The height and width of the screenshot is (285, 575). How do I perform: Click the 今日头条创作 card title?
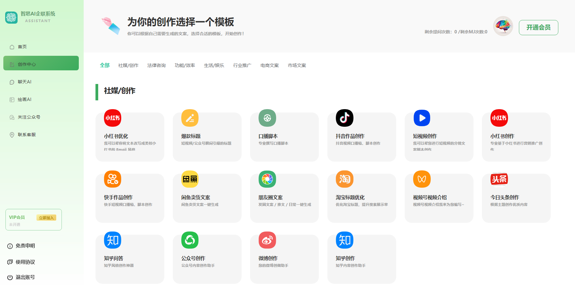pyautogui.click(x=505, y=197)
